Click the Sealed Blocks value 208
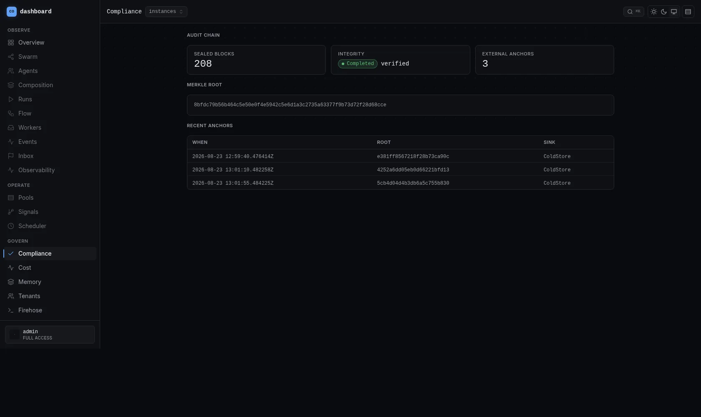Viewport: 701px width, 417px height. tap(203, 64)
